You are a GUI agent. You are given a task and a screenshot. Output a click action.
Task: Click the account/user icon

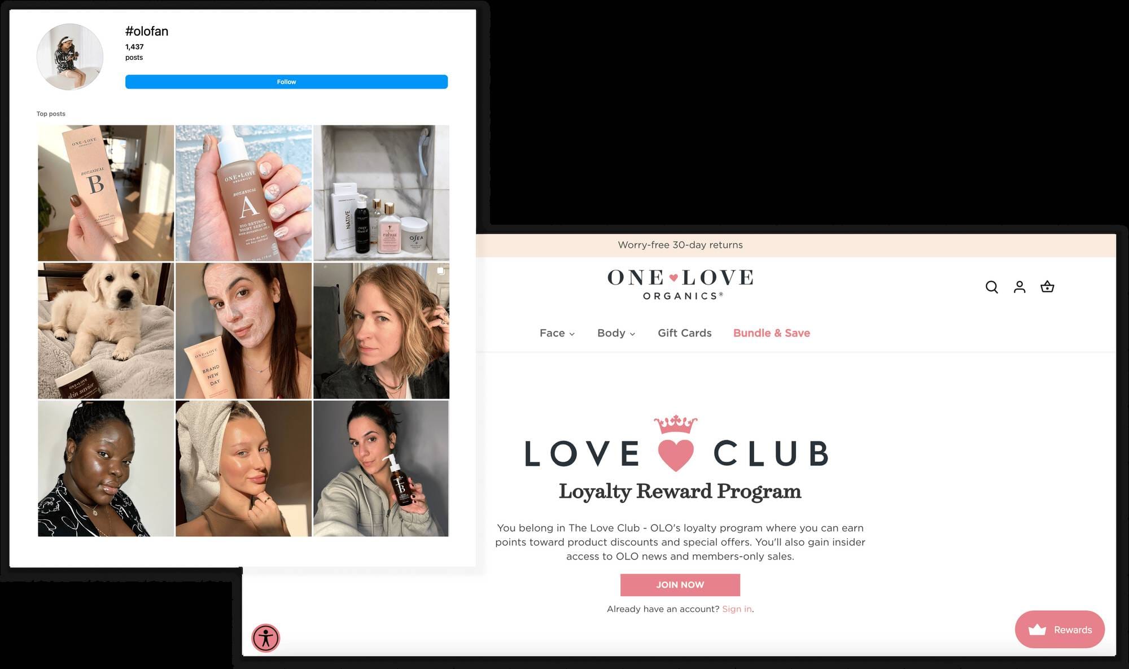1020,286
